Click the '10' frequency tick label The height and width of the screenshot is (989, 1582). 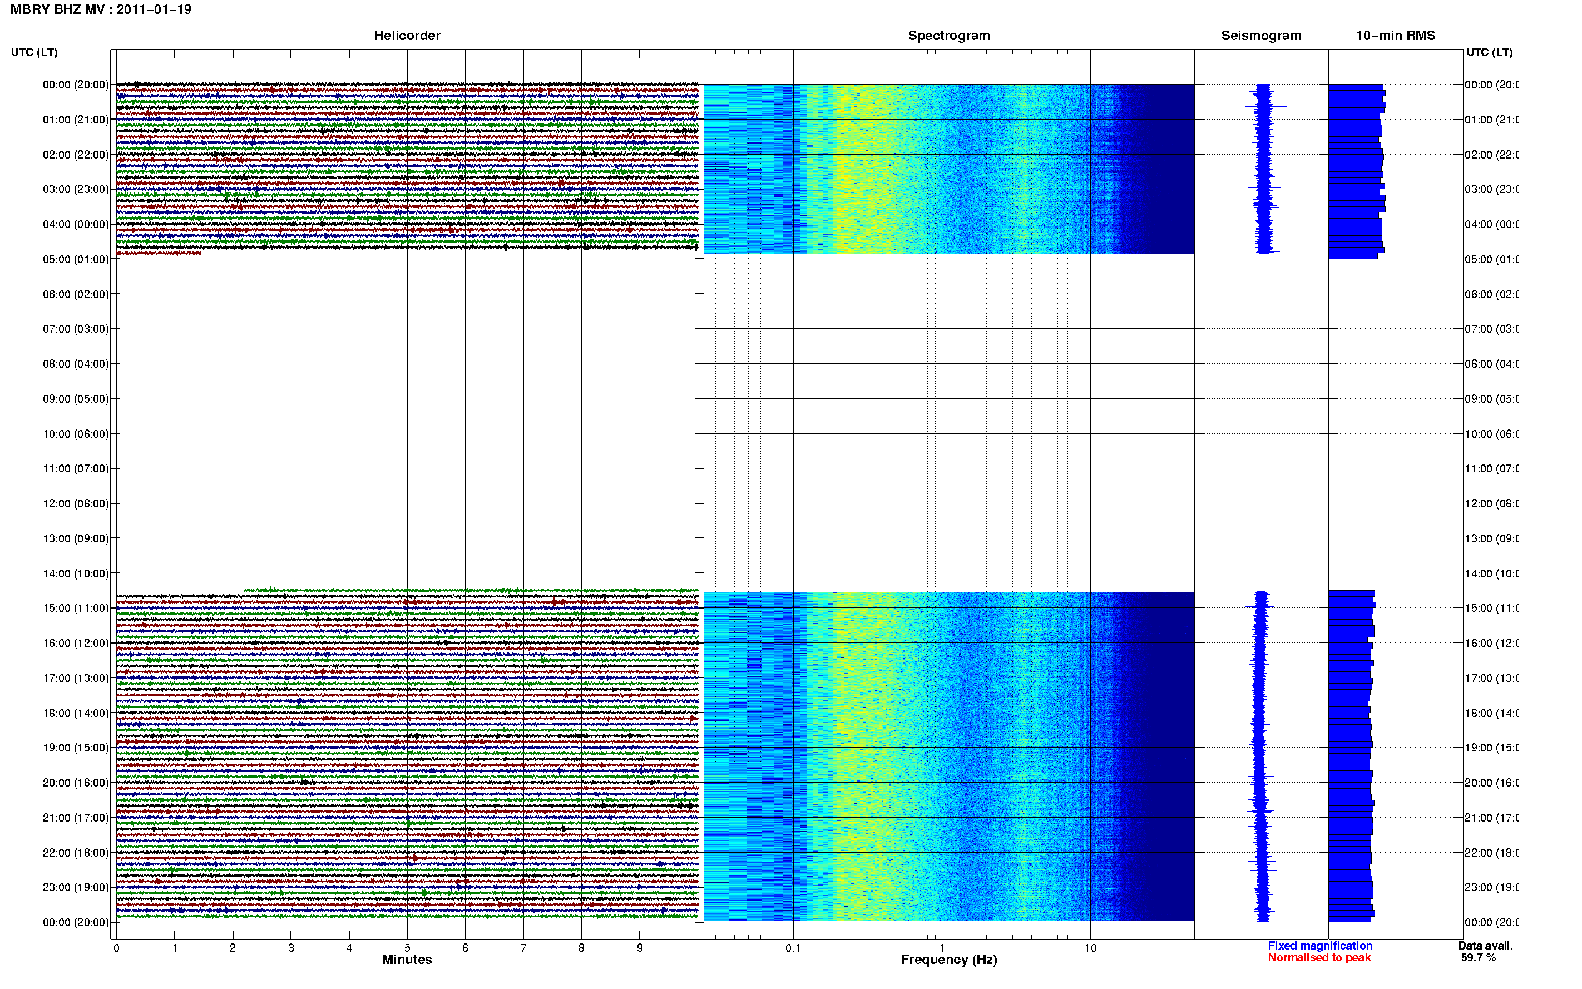tap(1090, 948)
